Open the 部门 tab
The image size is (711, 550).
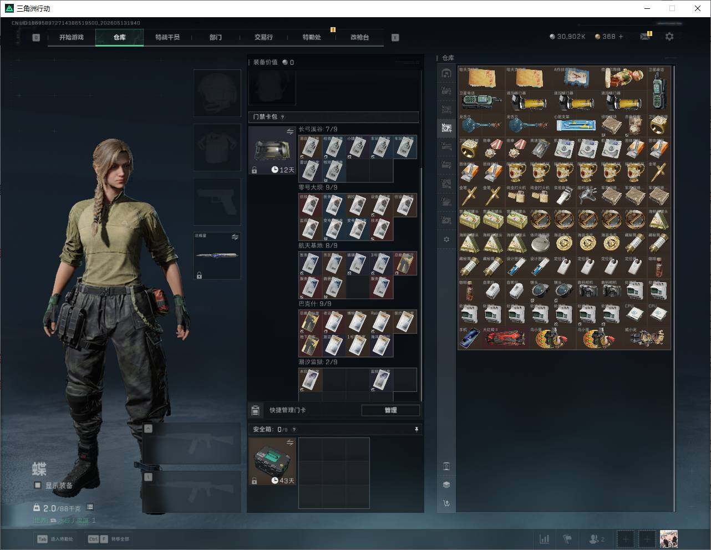[216, 37]
